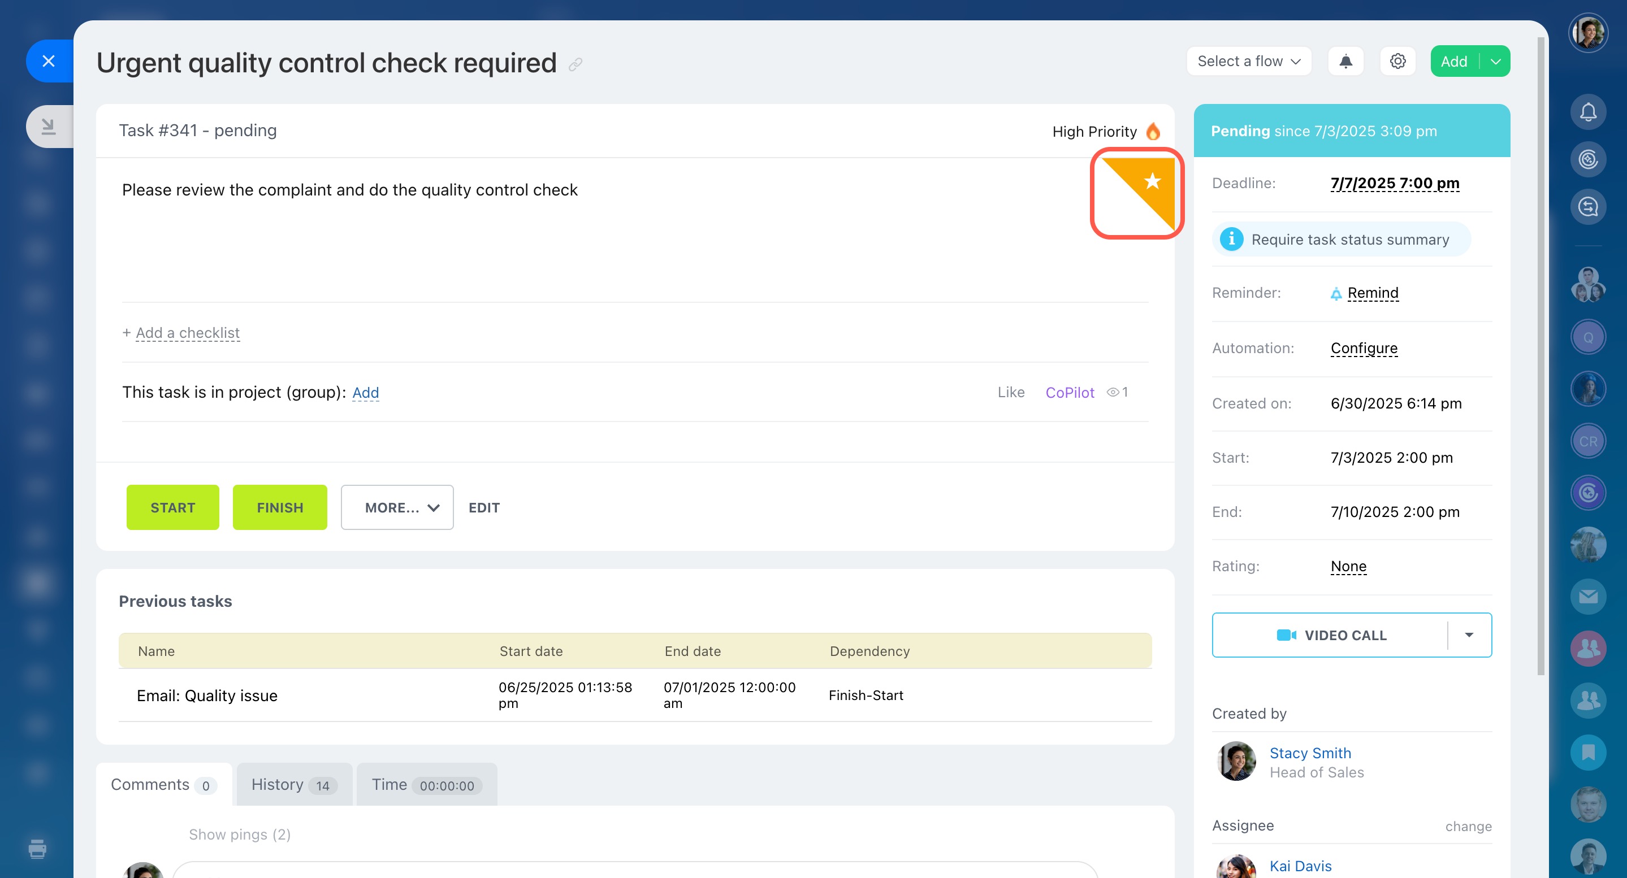Click the Remind link

(x=1373, y=293)
